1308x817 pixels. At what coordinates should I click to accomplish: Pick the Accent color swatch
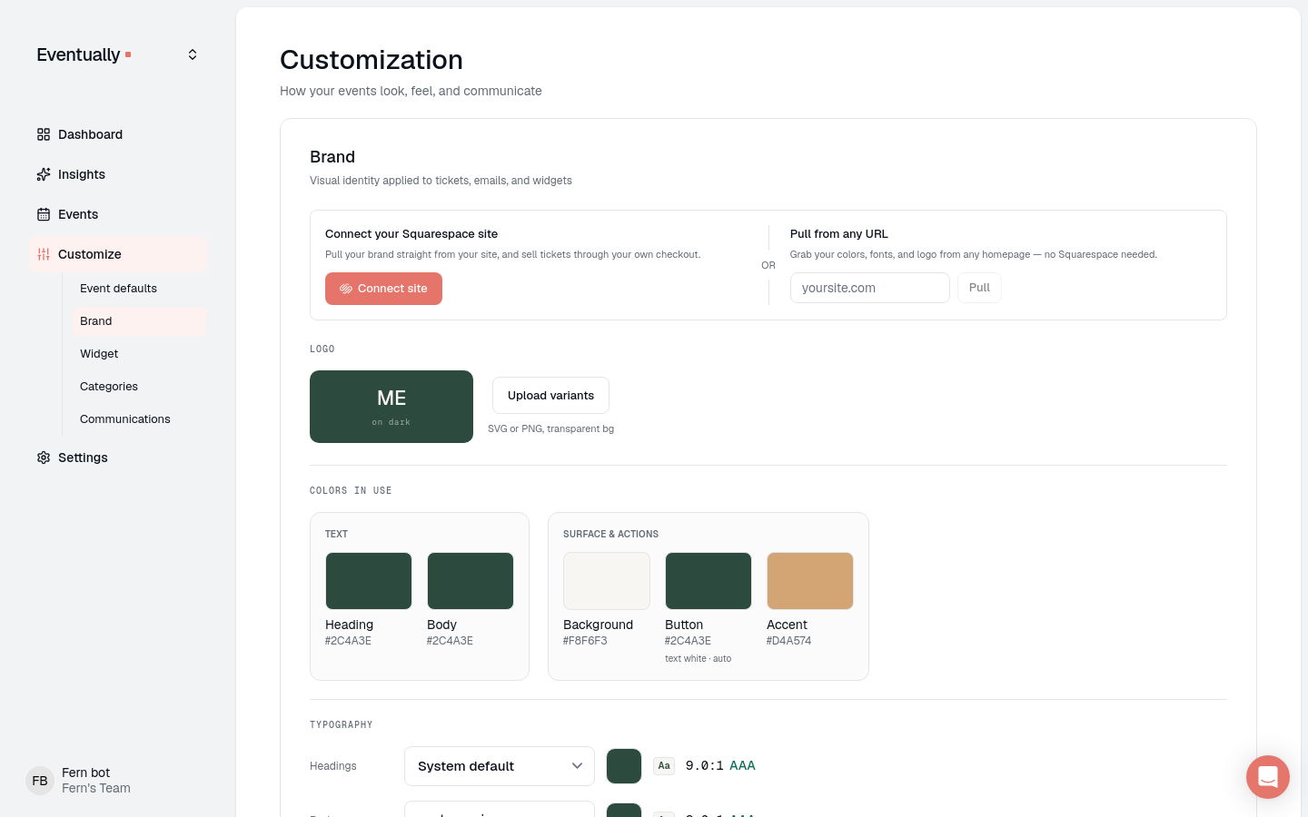click(x=810, y=581)
